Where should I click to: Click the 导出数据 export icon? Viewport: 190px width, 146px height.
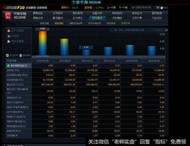click(x=7, y=55)
